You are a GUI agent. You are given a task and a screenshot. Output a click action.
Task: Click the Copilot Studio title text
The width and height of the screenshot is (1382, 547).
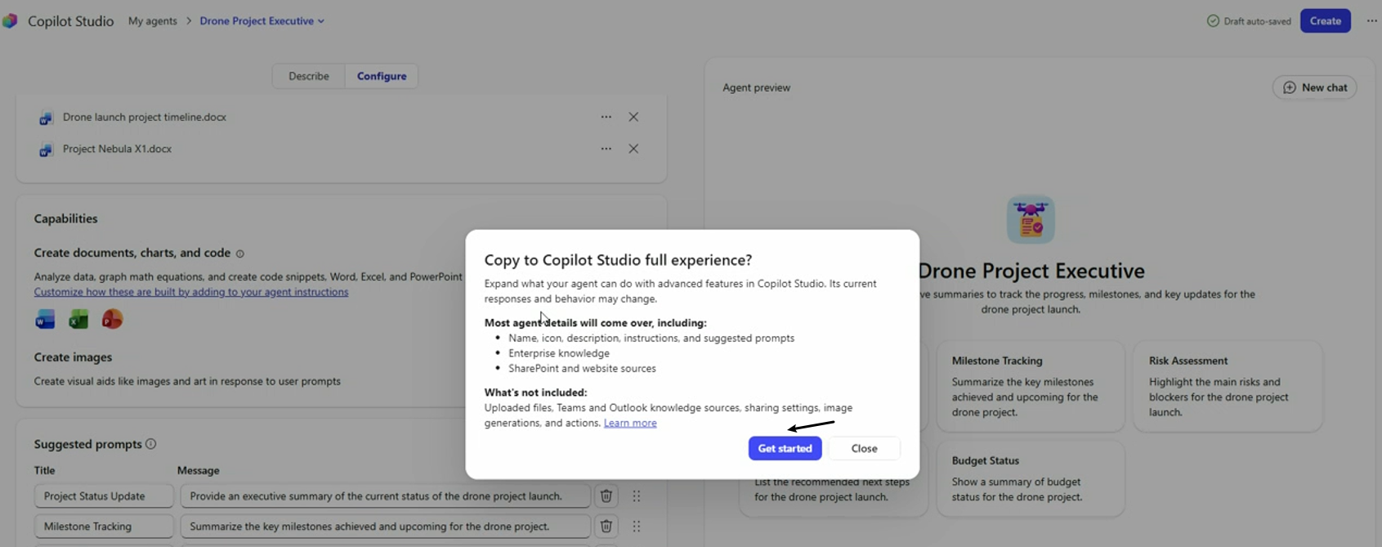coord(70,20)
